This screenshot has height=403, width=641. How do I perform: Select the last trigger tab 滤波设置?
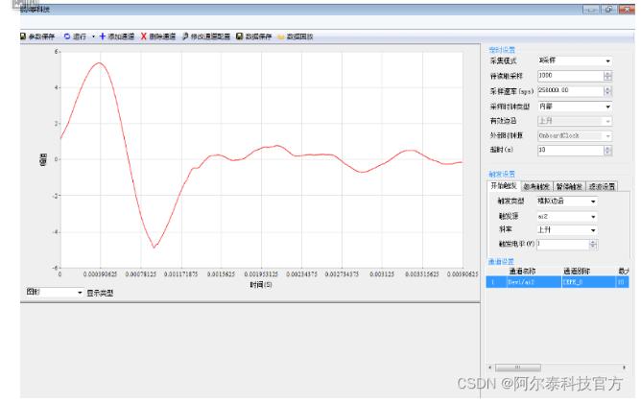click(602, 187)
